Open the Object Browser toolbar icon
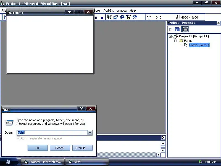 point(128,17)
